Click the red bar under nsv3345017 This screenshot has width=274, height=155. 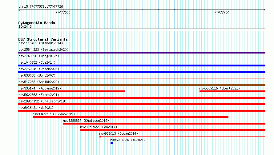pyautogui.click(x=130, y=117)
